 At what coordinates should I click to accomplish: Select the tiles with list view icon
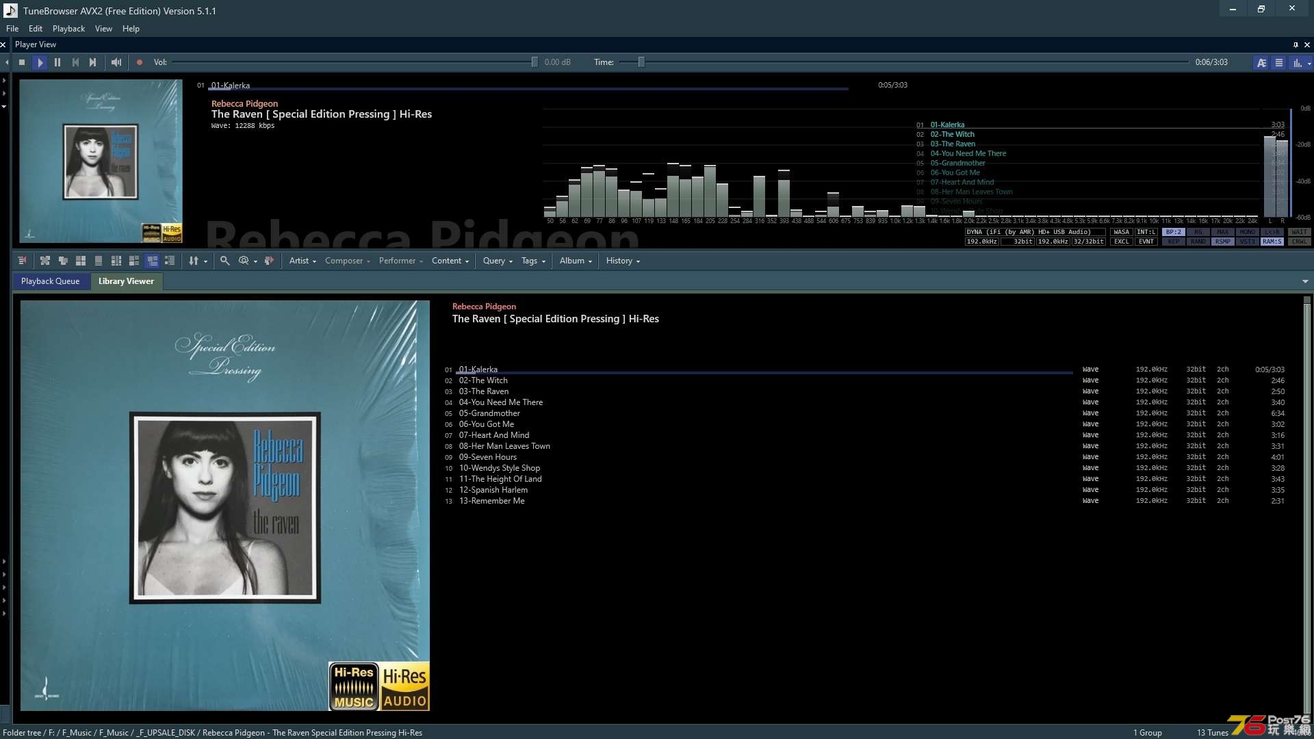[134, 261]
